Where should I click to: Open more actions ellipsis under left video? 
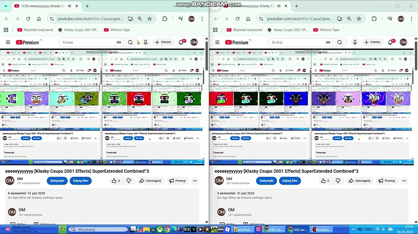pos(195,181)
